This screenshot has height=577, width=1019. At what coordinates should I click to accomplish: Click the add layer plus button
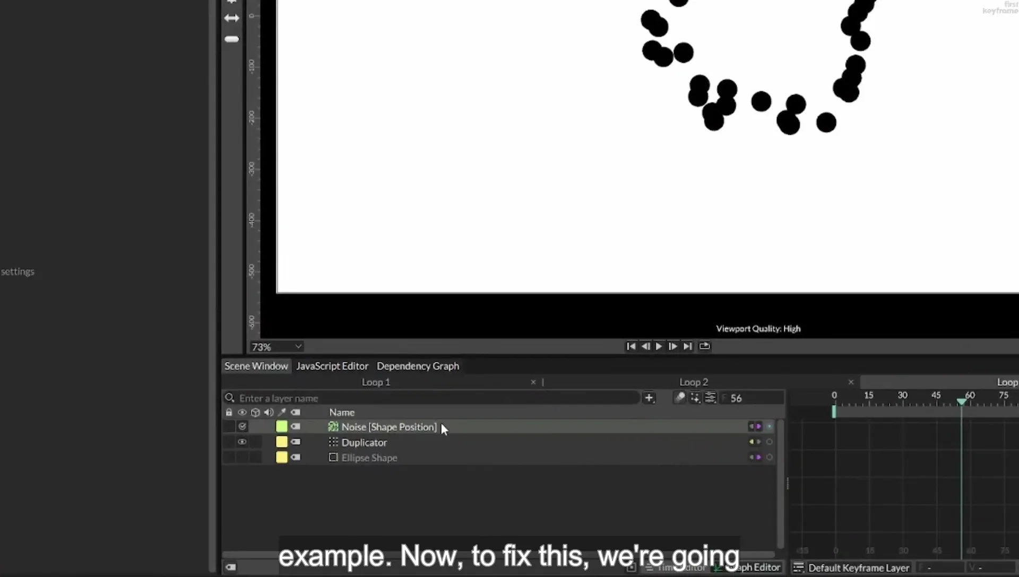click(x=649, y=398)
